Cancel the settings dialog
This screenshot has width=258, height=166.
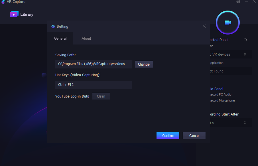point(194,135)
